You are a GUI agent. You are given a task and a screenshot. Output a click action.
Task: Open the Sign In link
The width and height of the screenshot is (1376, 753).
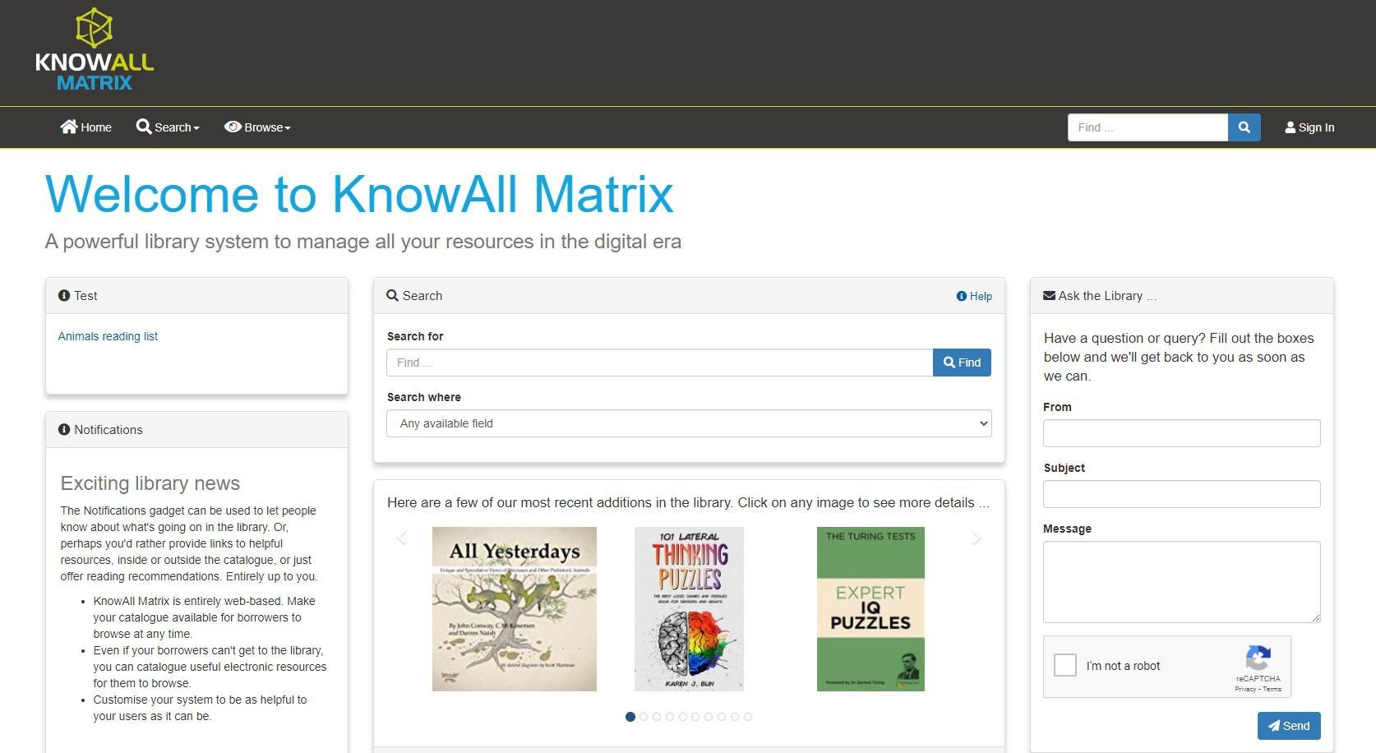(1309, 127)
